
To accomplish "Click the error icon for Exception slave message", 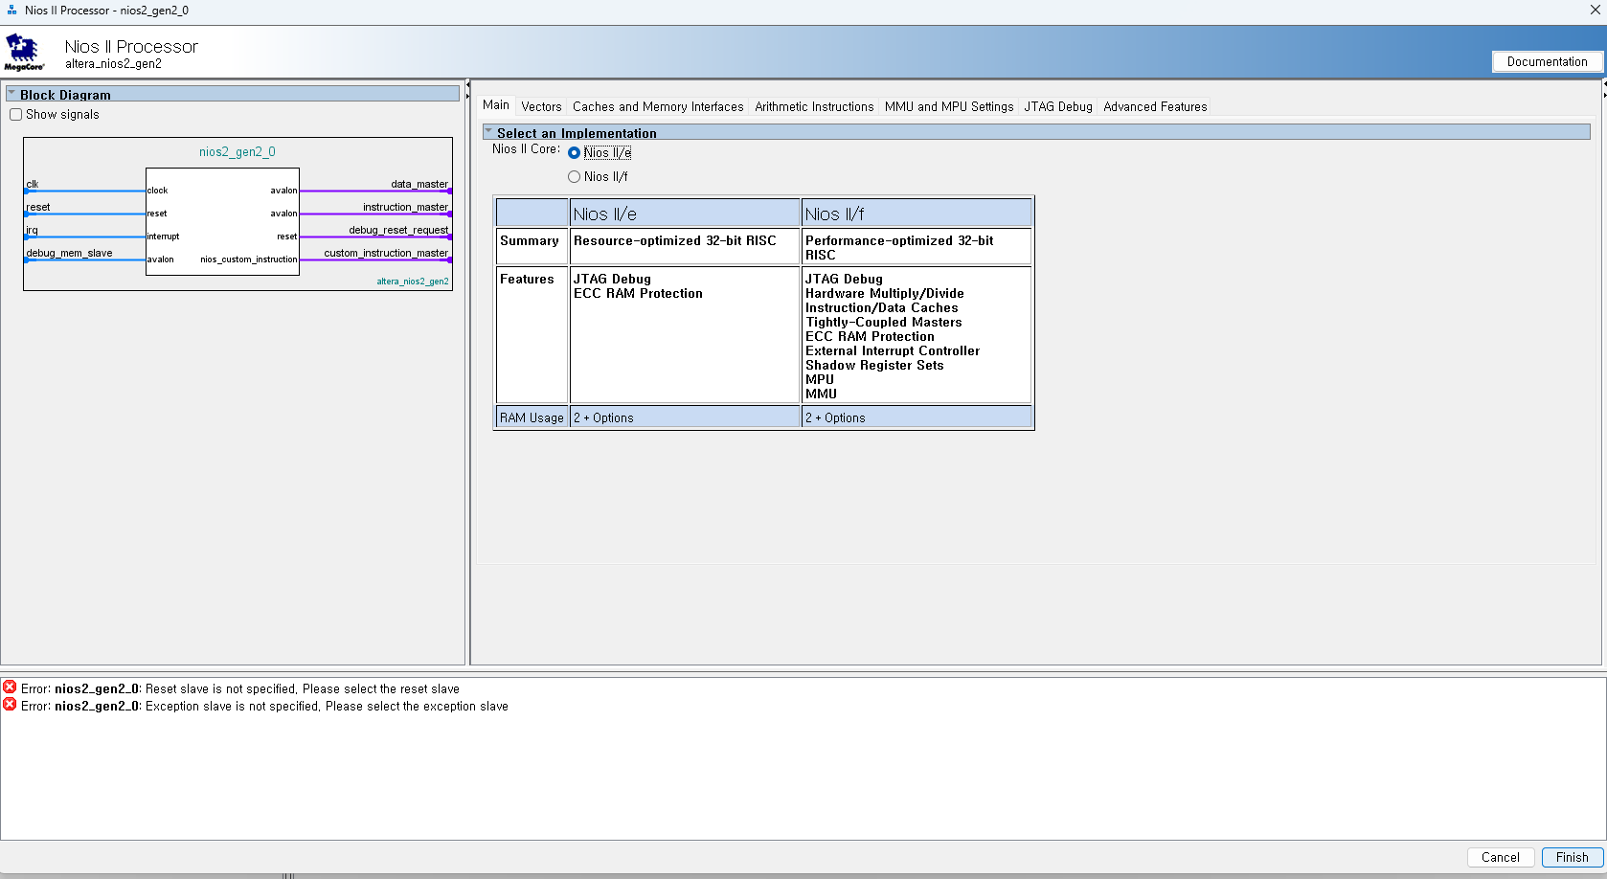I will click(10, 705).
